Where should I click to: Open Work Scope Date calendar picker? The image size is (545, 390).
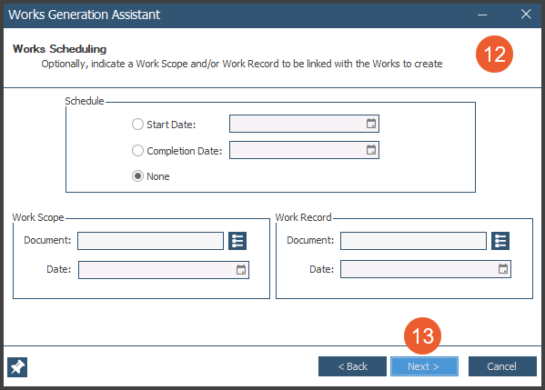click(x=241, y=270)
